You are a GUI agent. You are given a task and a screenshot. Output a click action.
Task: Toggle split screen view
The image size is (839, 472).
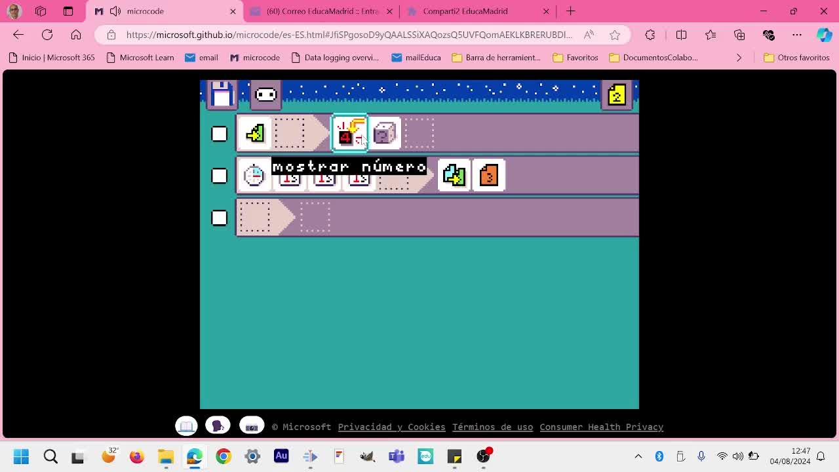681,35
